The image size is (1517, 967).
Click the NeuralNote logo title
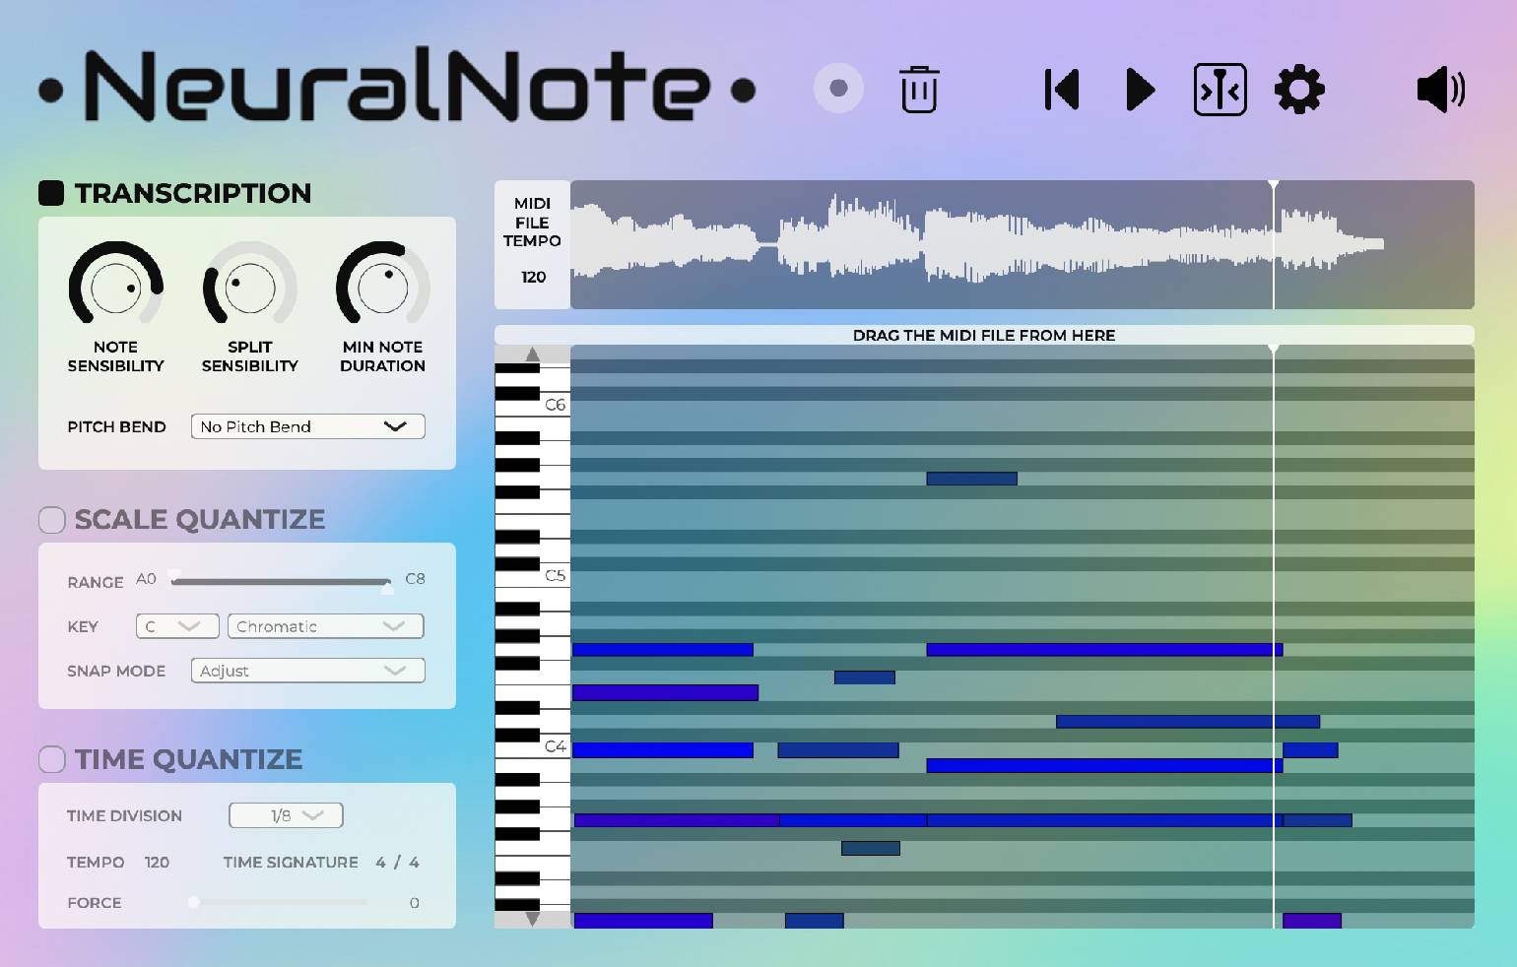point(397,87)
